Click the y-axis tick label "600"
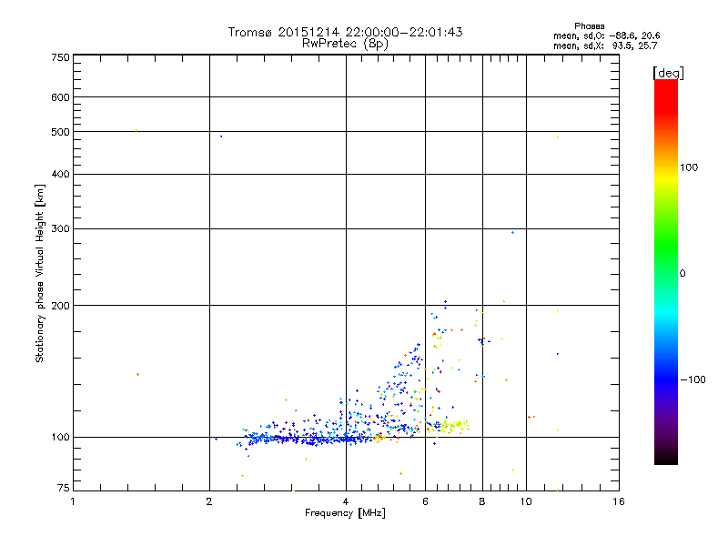 [60, 97]
